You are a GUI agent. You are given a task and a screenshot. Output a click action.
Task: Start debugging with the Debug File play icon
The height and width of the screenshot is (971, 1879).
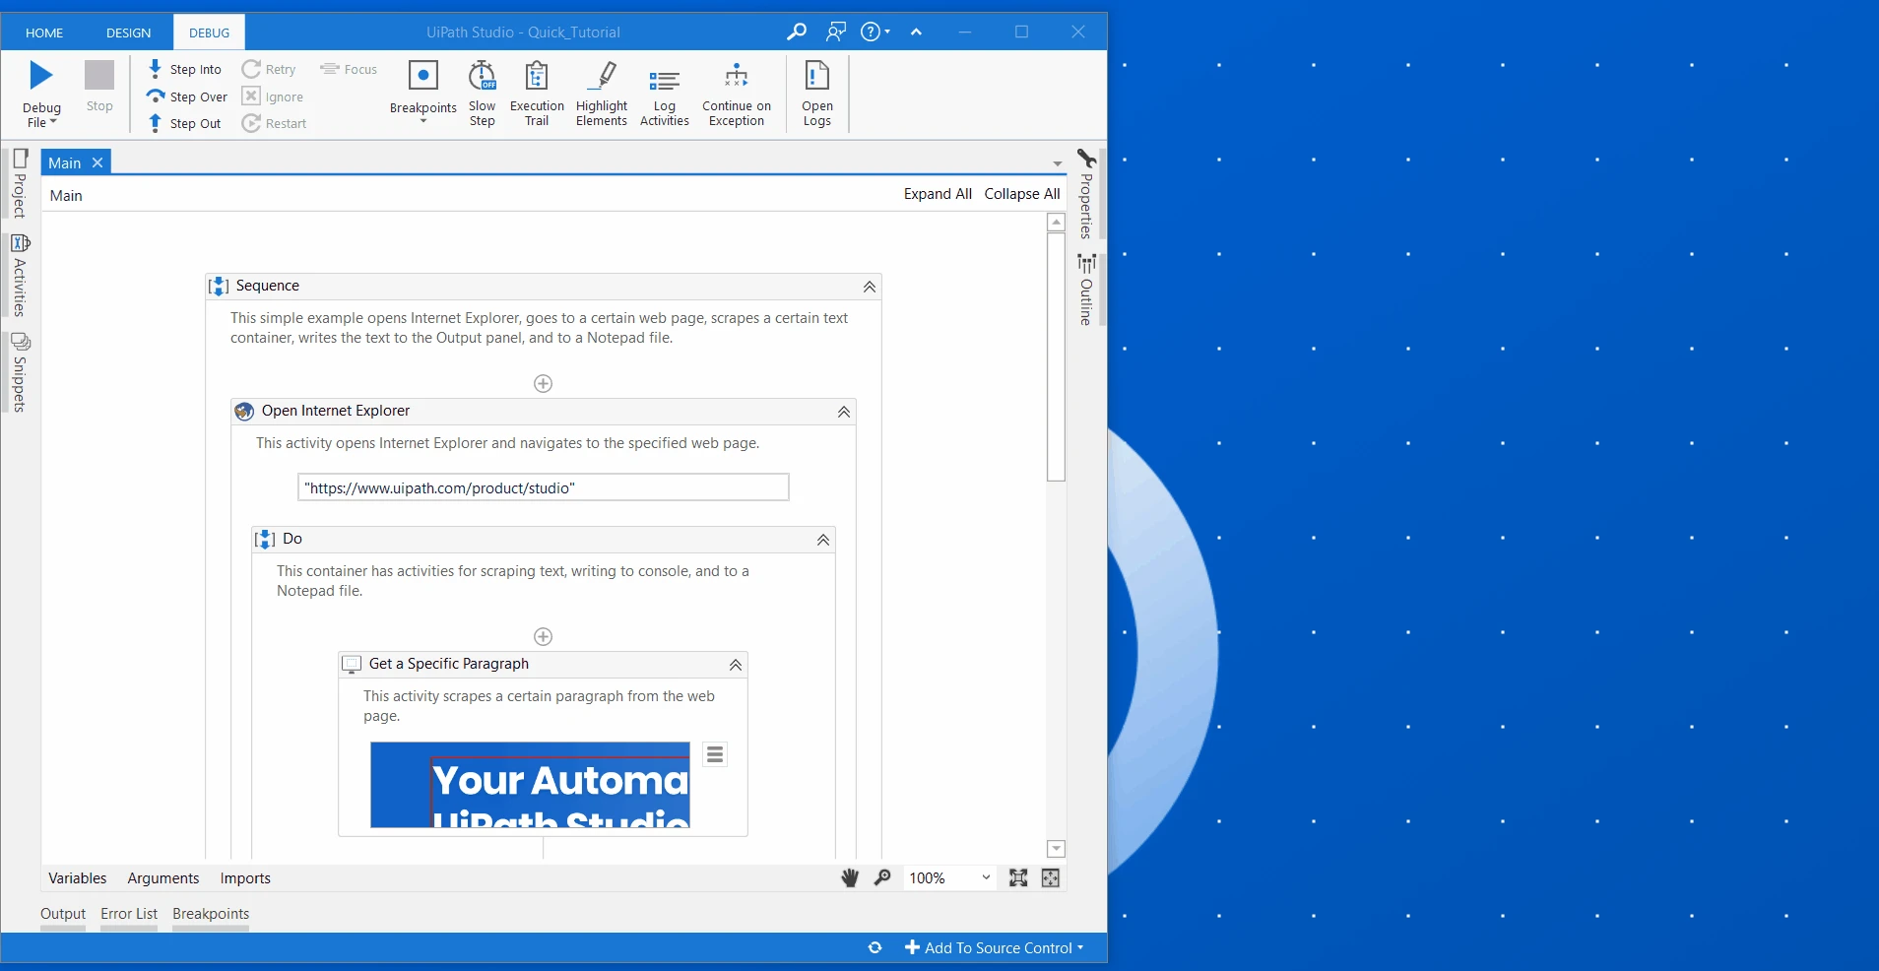tap(41, 76)
